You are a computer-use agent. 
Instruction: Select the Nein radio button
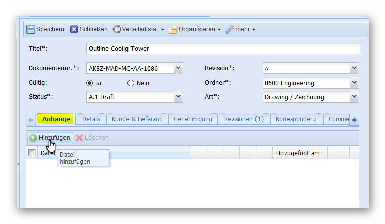tap(131, 83)
